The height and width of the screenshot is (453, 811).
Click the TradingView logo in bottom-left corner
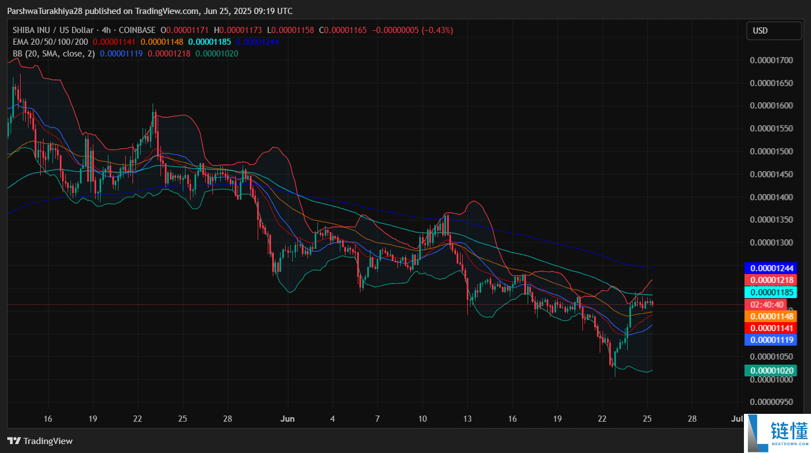[x=40, y=441]
